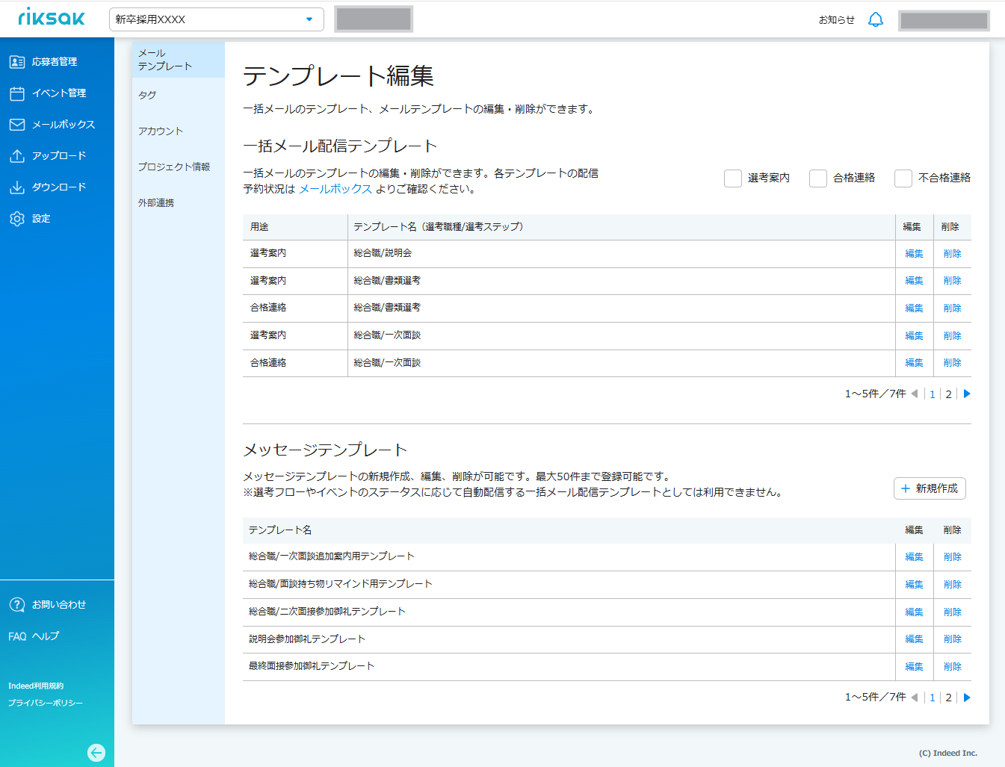Delete 選考案内 総合職/一次面談 template
1005x767 pixels.
point(952,336)
